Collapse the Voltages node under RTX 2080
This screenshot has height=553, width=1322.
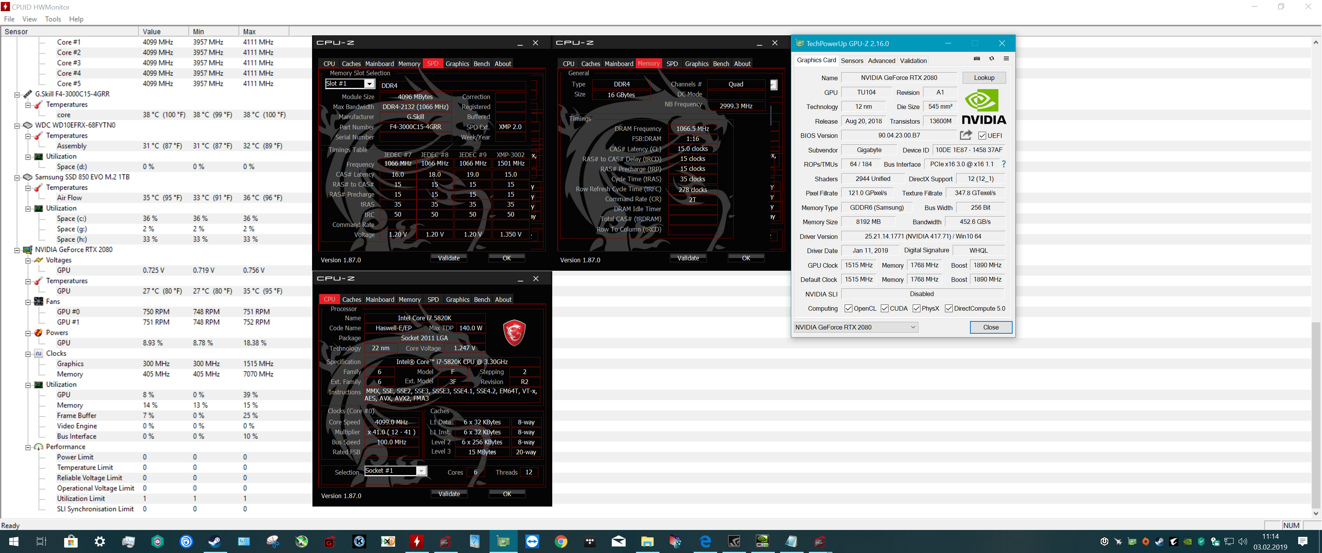tap(28, 260)
